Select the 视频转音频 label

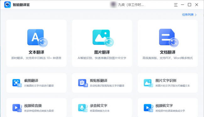tap(33, 106)
